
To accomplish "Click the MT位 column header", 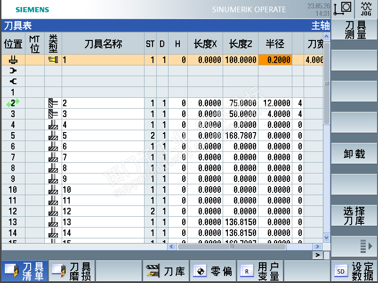I will (x=35, y=44).
